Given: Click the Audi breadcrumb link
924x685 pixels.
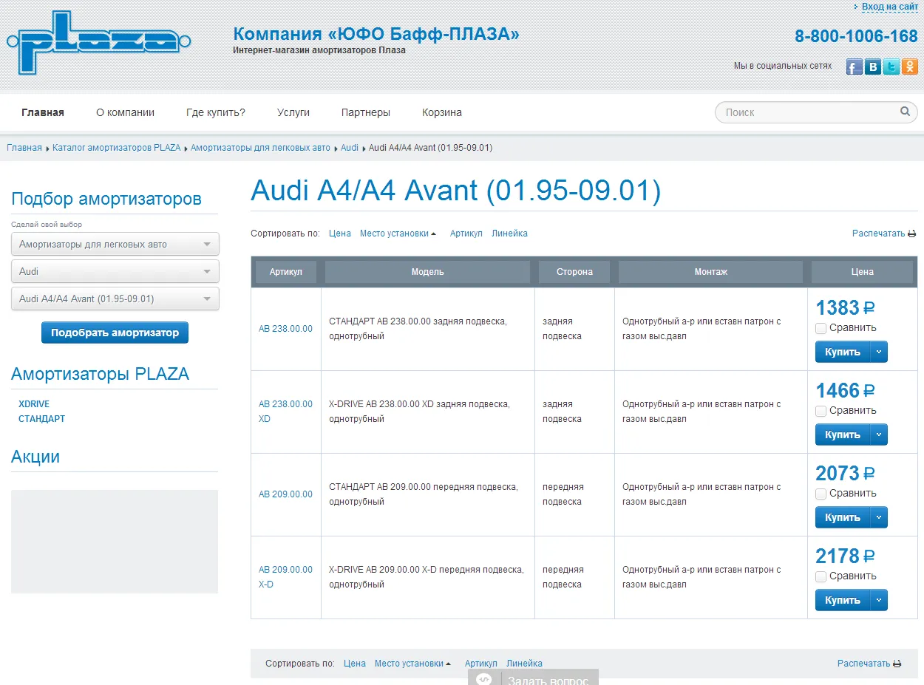Looking at the screenshot, I should (x=350, y=148).
